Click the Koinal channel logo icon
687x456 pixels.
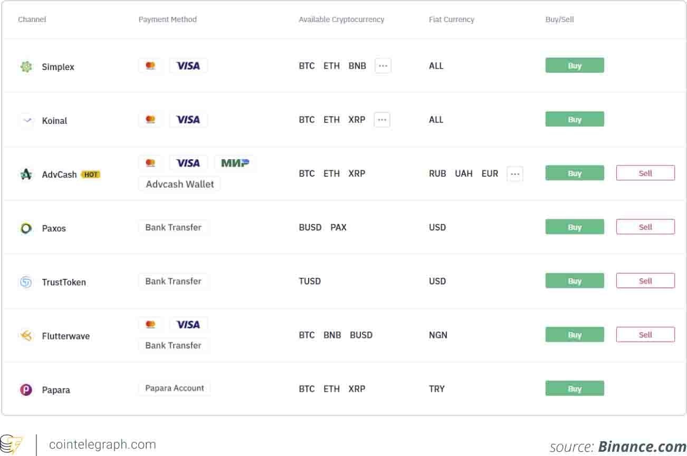click(x=26, y=120)
